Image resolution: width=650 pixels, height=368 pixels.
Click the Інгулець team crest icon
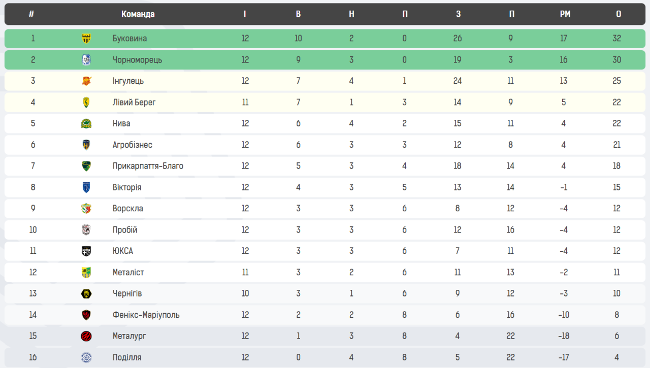(x=86, y=81)
